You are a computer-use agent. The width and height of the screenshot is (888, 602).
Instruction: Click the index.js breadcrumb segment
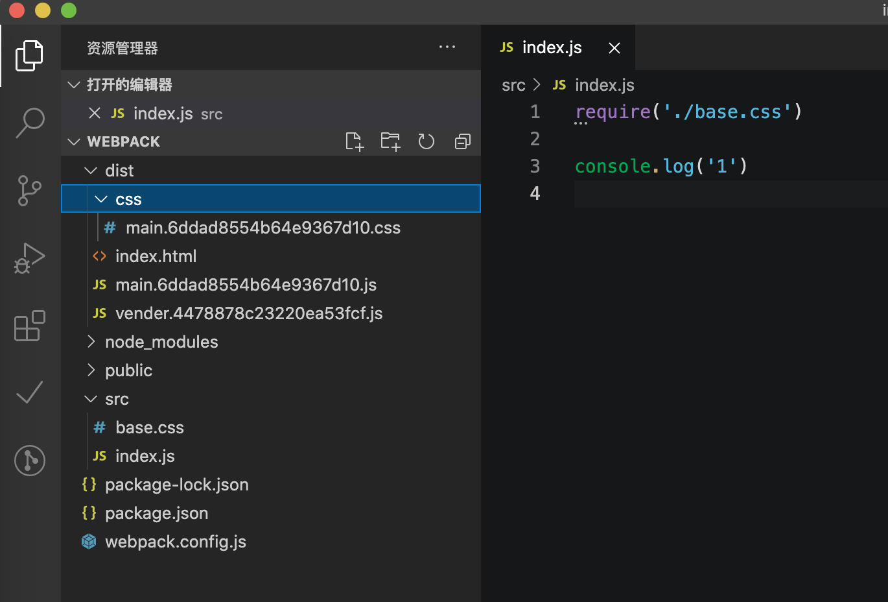point(604,85)
